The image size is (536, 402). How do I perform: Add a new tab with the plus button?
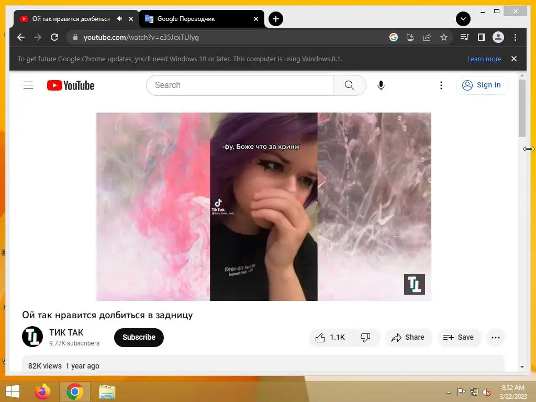275,19
